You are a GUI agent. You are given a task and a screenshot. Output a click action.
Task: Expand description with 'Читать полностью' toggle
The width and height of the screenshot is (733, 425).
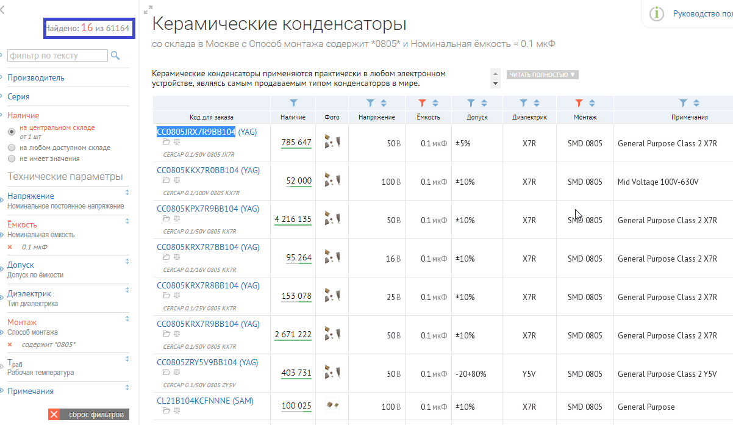coord(542,75)
